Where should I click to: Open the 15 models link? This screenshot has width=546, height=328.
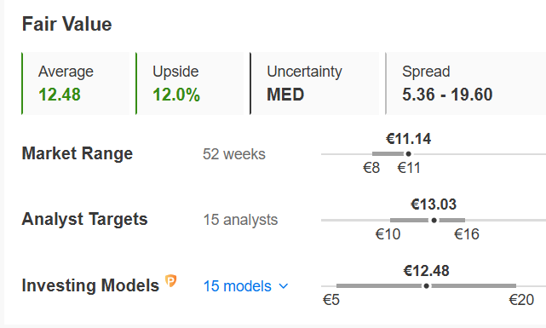click(x=237, y=286)
